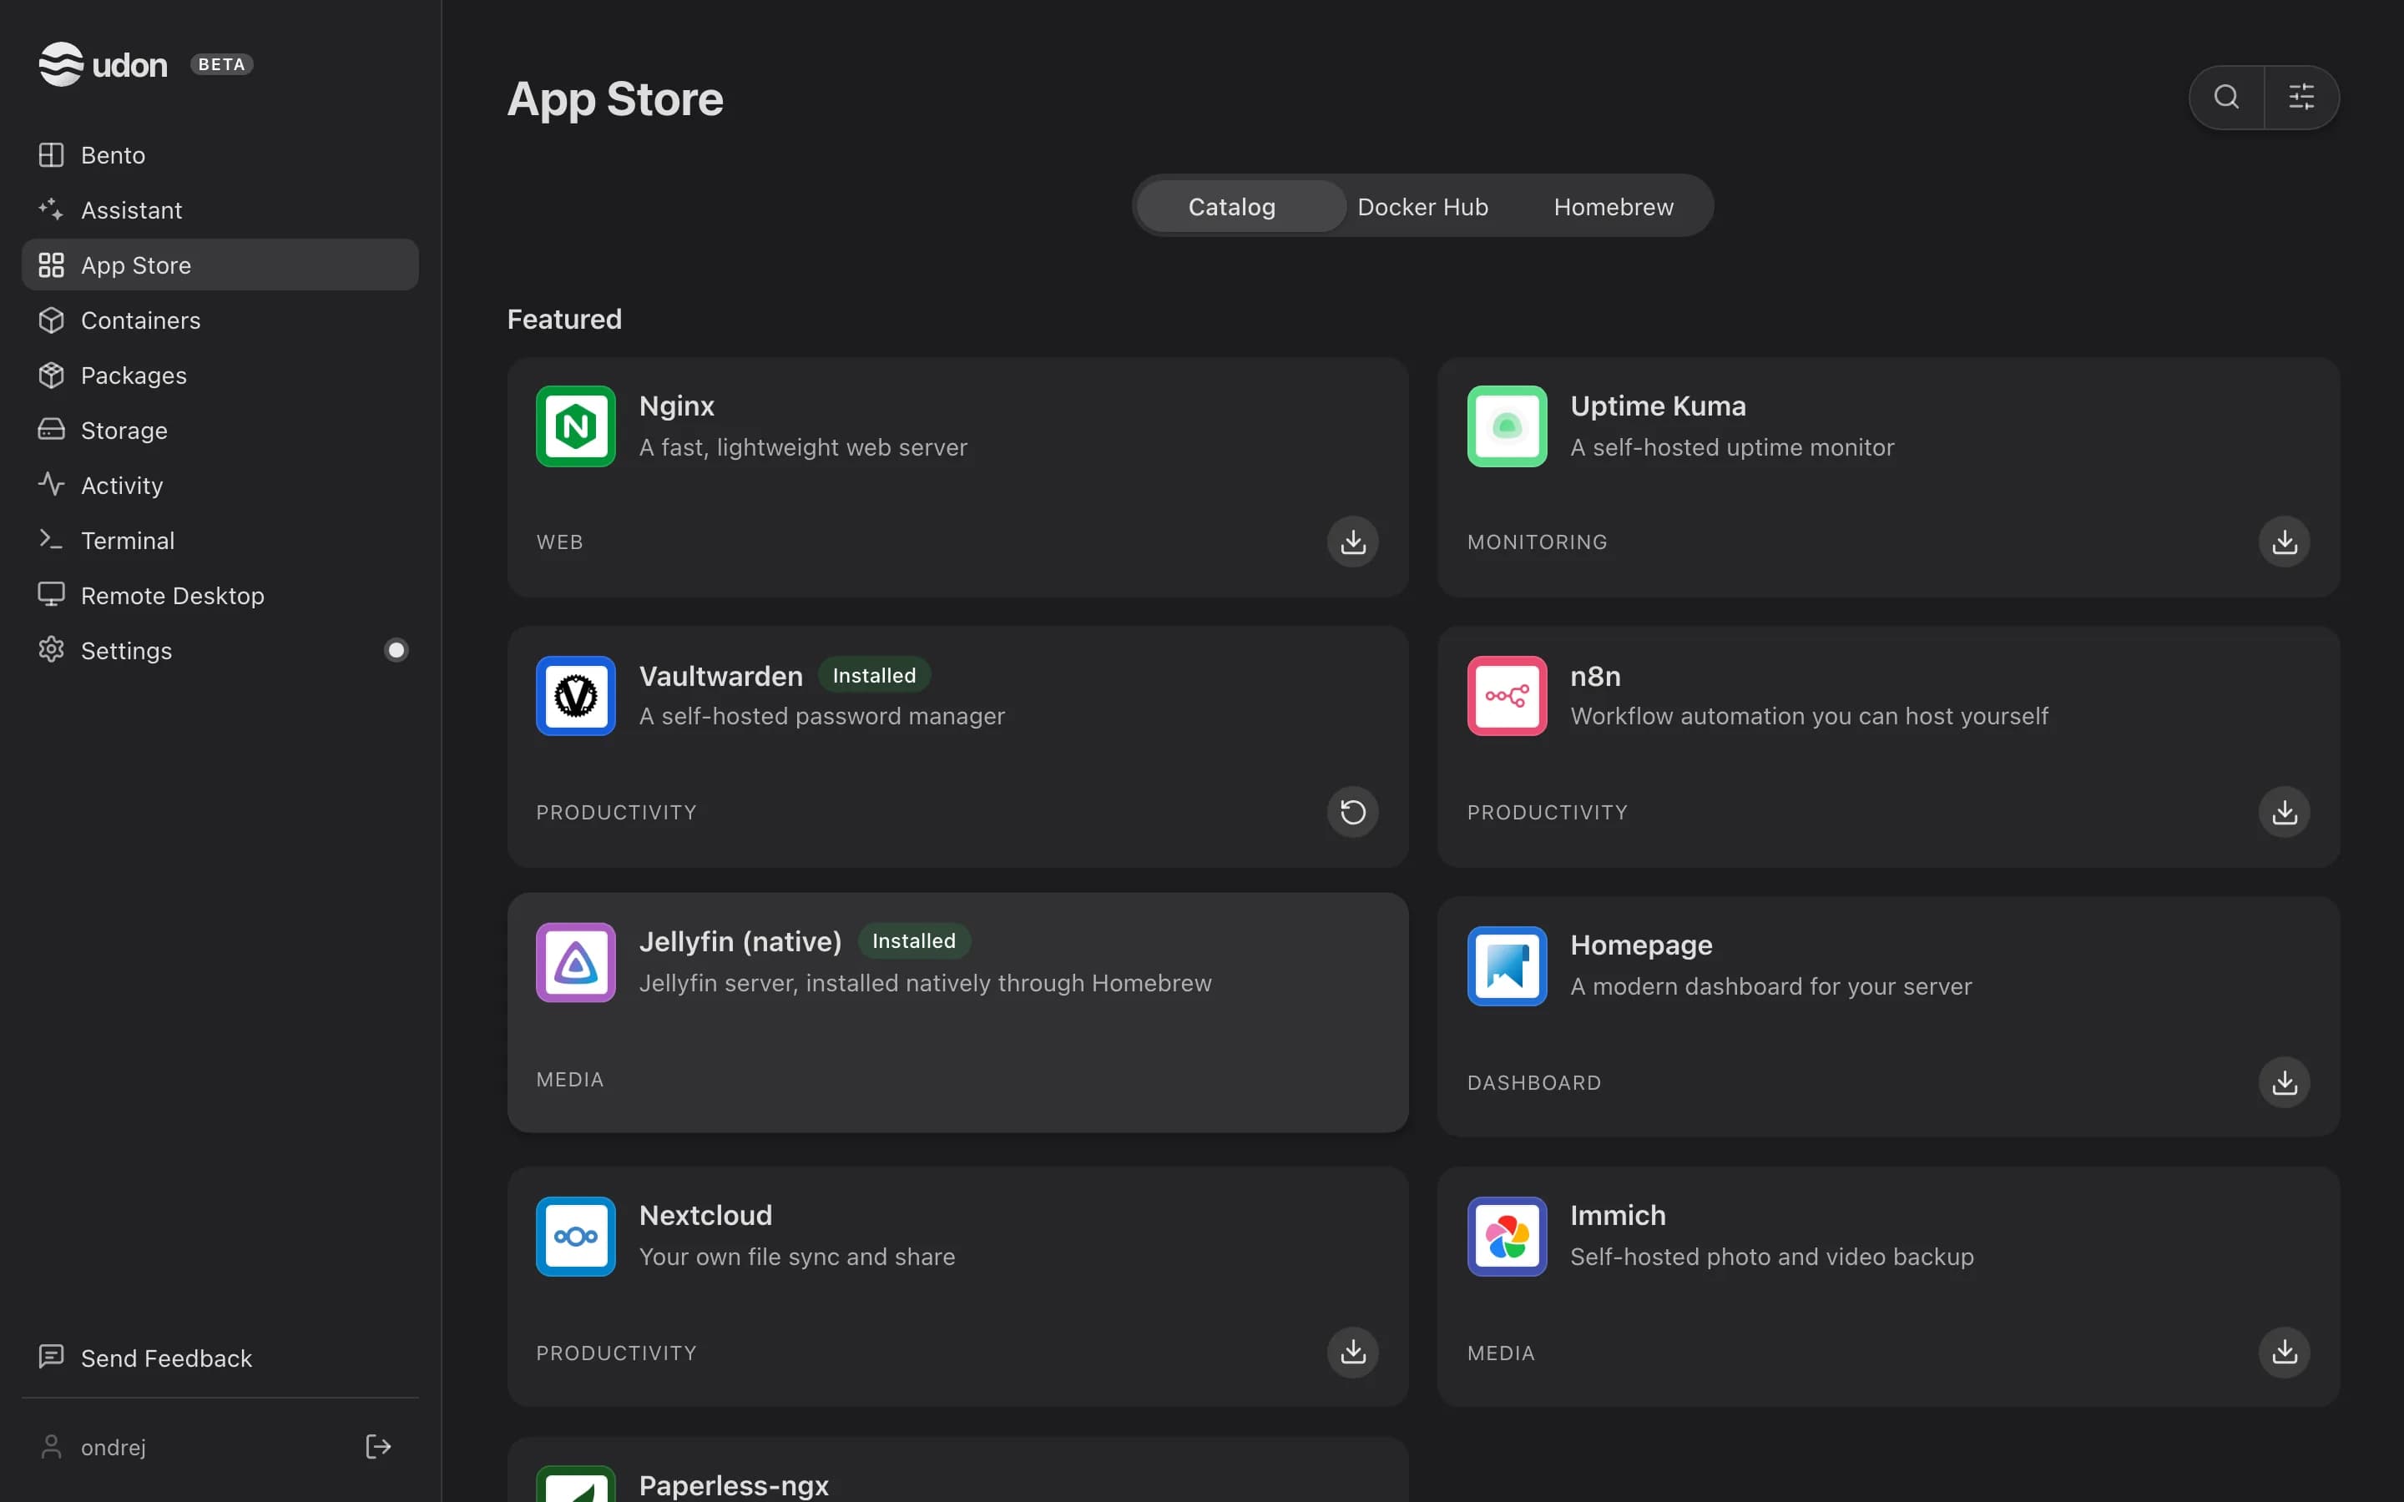Image resolution: width=2404 pixels, height=1502 pixels.
Task: Open Settings in the sidebar
Action: tap(220, 651)
